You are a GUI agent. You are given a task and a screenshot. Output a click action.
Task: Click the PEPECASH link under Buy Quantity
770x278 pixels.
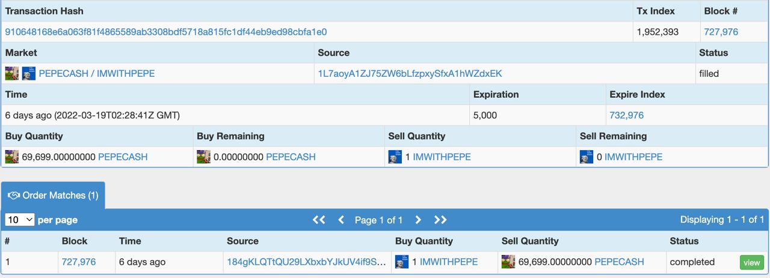[123, 157]
